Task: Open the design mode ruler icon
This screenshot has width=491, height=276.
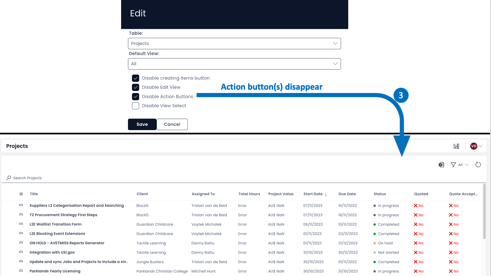Action: pyautogui.click(x=456, y=146)
